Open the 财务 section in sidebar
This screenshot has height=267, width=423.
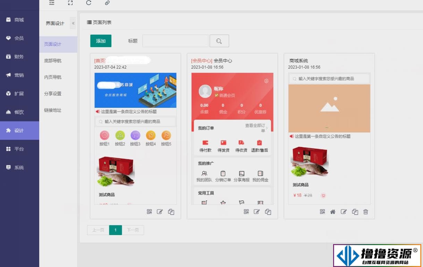click(19, 57)
